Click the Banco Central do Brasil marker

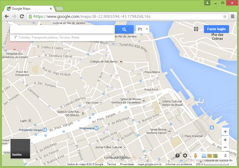83,113
